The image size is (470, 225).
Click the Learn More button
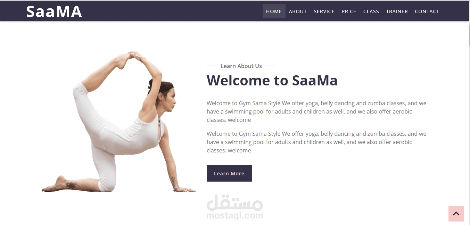point(229,173)
